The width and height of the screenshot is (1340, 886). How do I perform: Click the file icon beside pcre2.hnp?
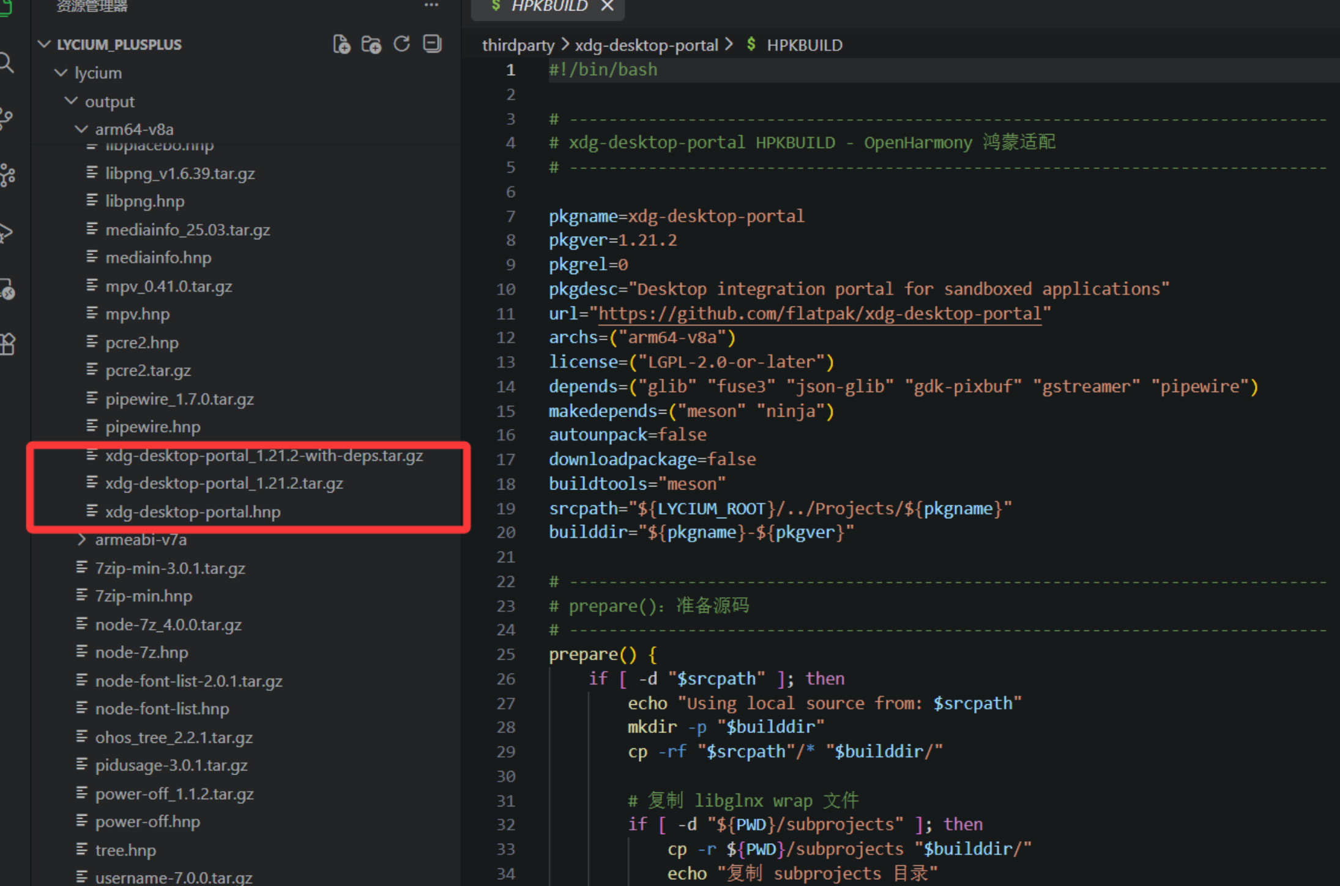pos(92,342)
